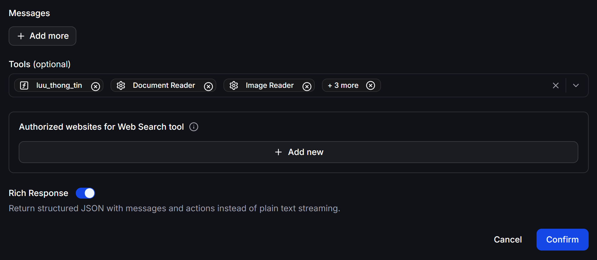Click the Confirm button
The height and width of the screenshot is (260, 597).
pos(562,240)
